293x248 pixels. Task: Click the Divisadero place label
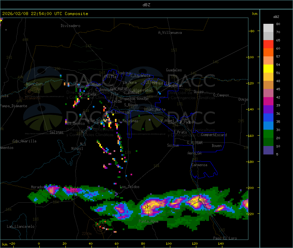pos(70,26)
